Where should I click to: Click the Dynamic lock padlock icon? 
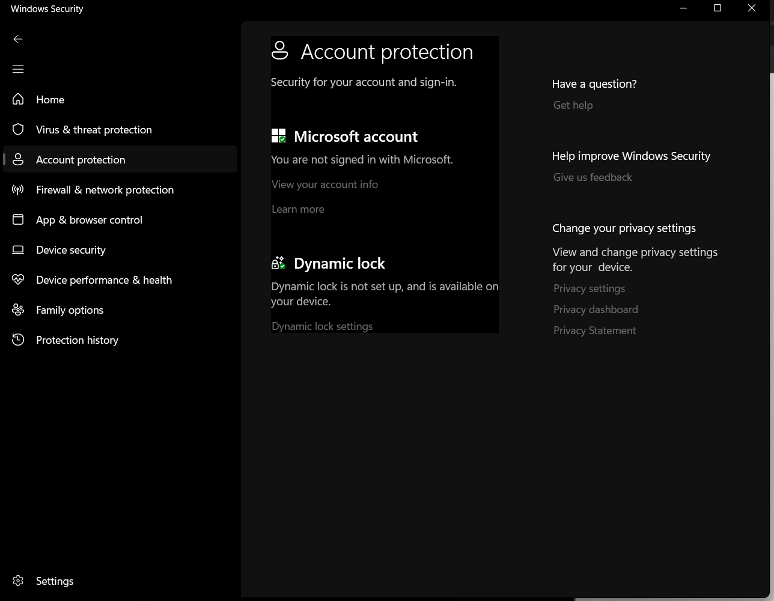(x=278, y=263)
